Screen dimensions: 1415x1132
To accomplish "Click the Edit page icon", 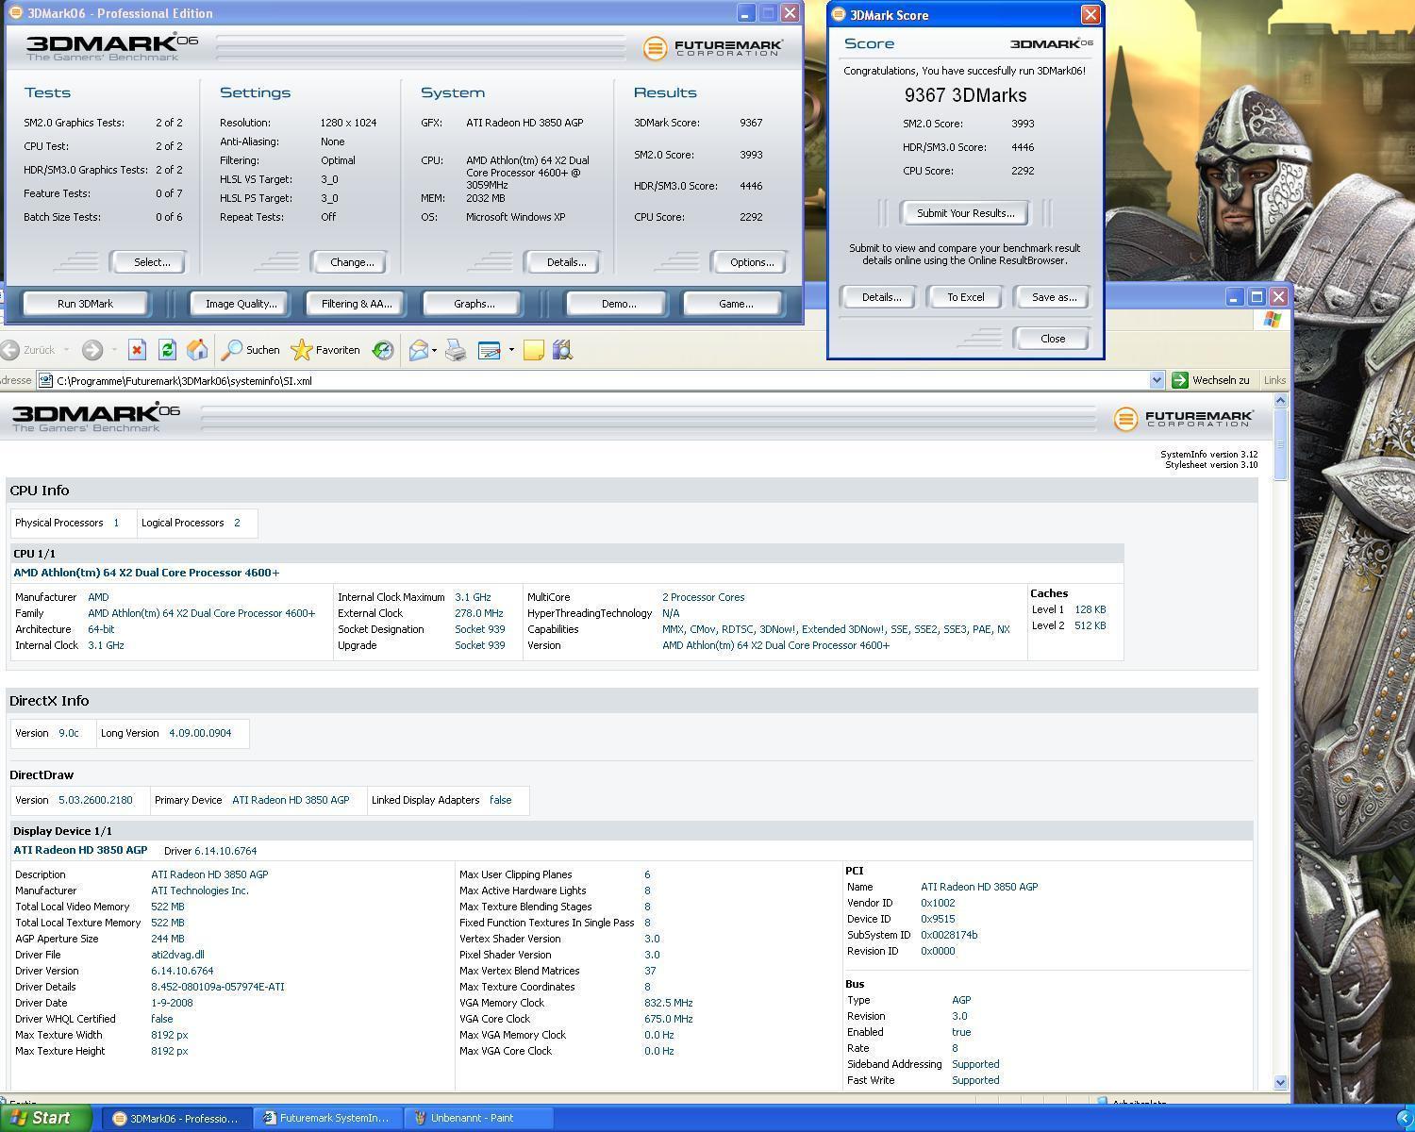I will (490, 350).
